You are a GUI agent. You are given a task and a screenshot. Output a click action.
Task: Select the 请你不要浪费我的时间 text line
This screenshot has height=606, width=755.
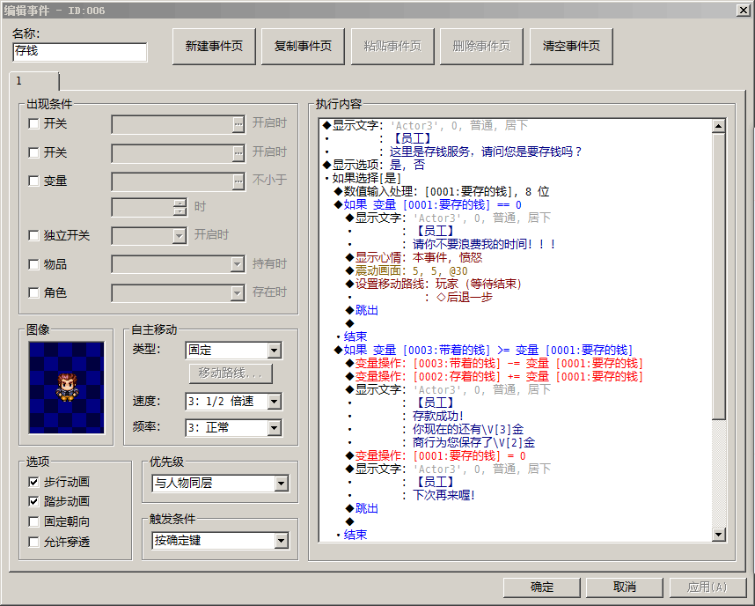(484, 244)
